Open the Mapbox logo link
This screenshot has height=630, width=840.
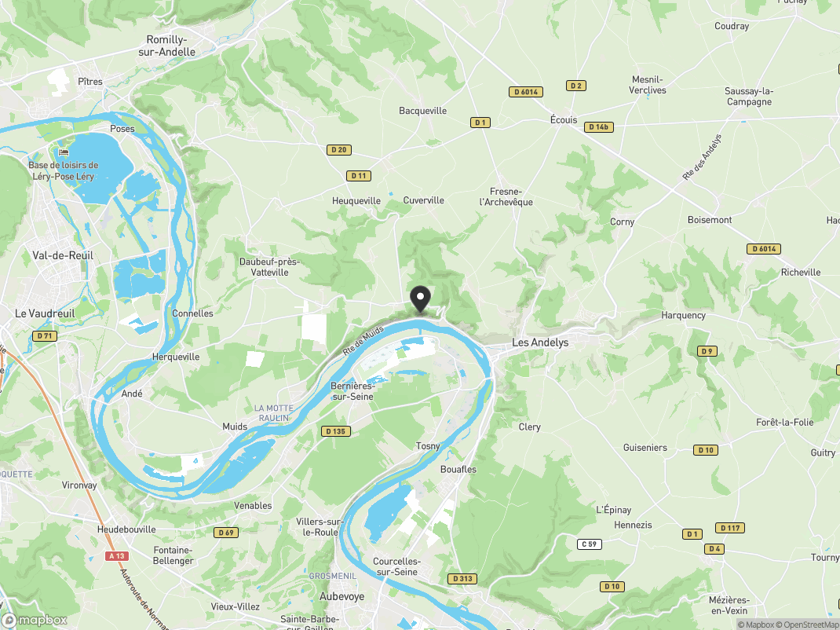click(35, 621)
